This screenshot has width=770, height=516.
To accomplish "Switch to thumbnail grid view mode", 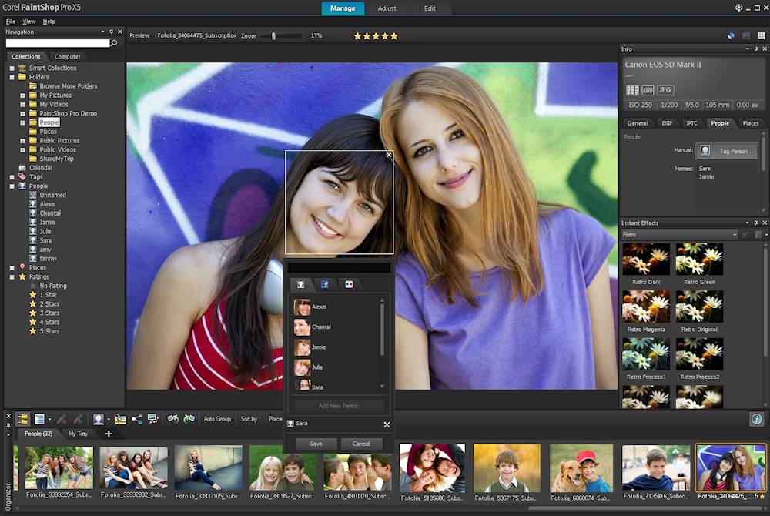I will pyautogui.click(x=761, y=35).
